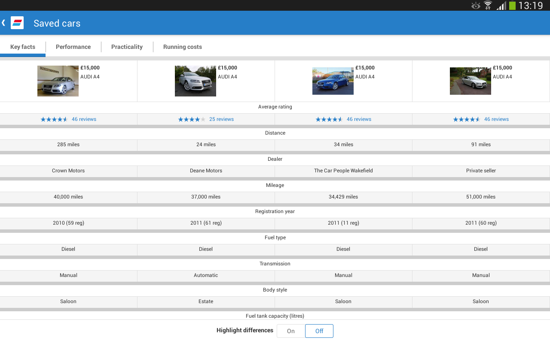Open the Running costs tab
550x343 pixels.
182,47
